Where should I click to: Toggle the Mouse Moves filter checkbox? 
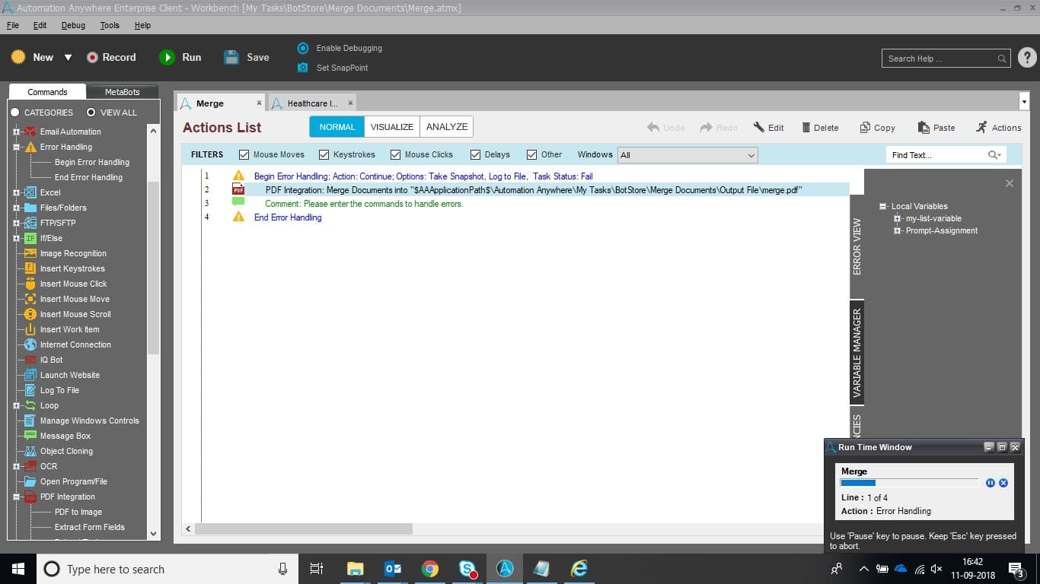[x=244, y=154]
